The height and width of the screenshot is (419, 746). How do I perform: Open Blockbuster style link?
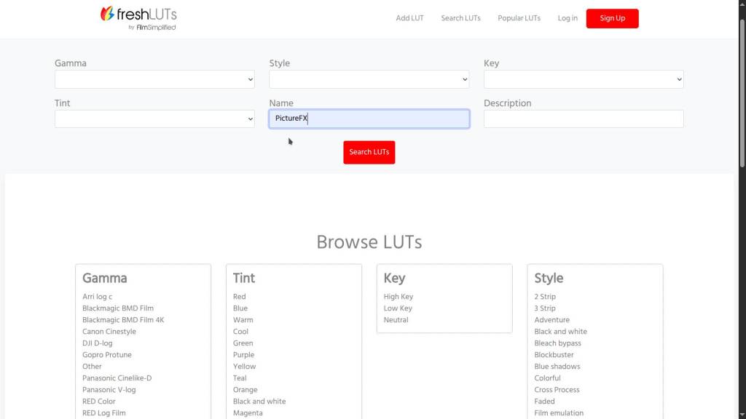554,355
